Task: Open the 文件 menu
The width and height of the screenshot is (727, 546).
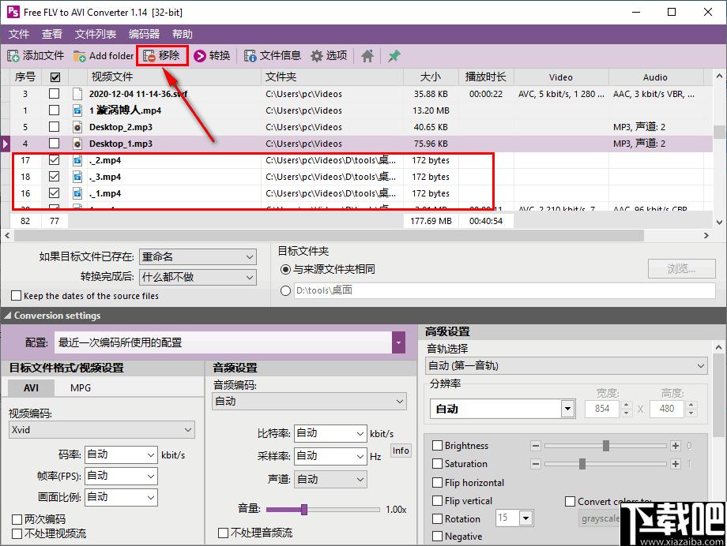Action: 19,34
